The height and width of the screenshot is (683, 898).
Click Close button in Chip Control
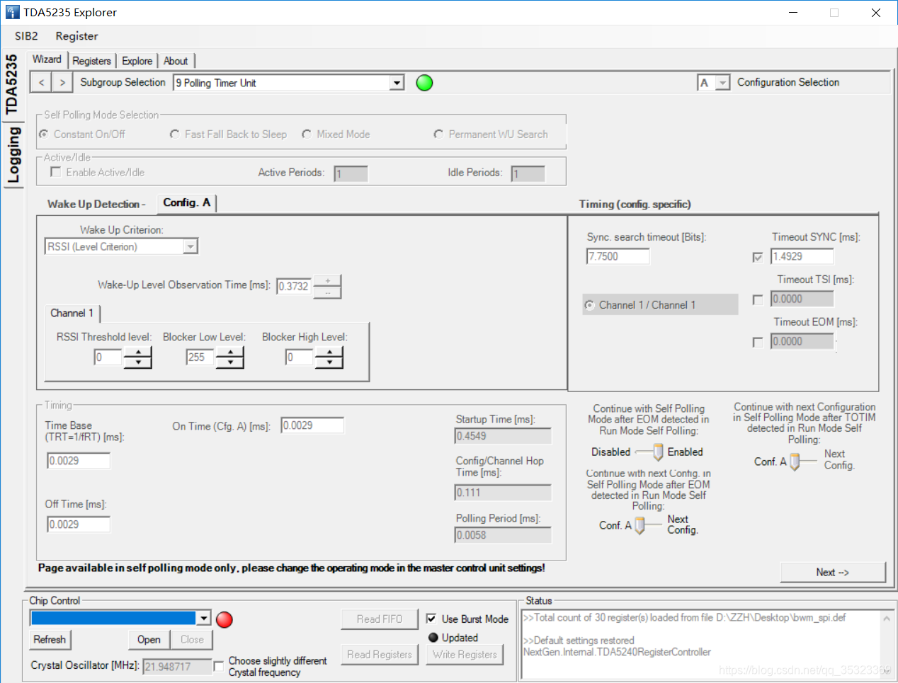coord(192,639)
